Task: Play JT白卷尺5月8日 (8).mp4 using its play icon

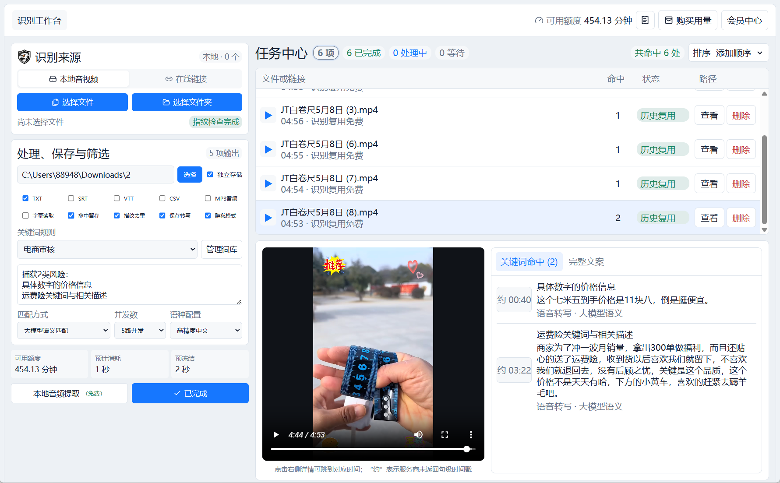Action: tap(268, 218)
